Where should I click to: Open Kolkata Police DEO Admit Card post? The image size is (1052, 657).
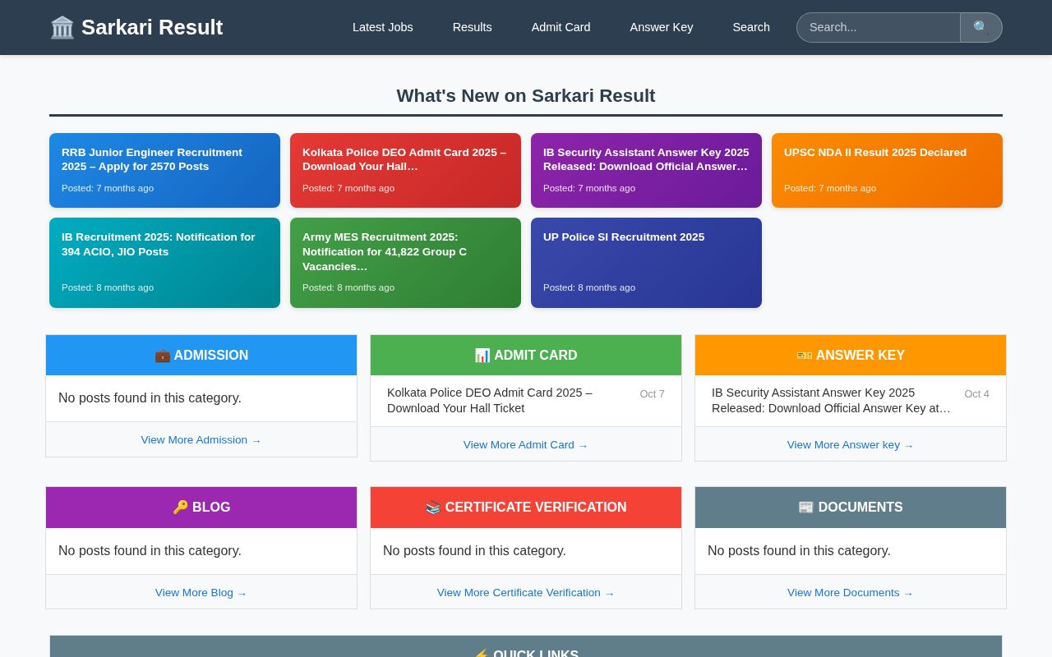490,401
